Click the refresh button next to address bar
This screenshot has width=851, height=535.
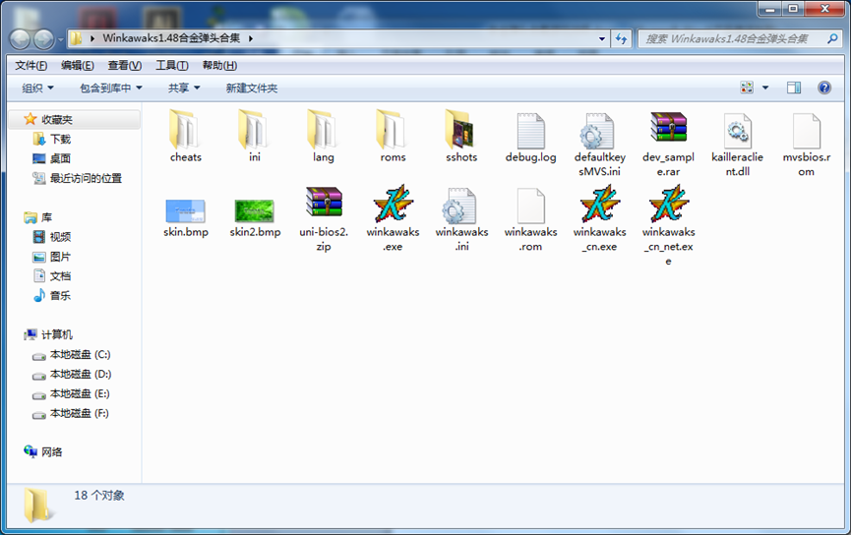[622, 38]
